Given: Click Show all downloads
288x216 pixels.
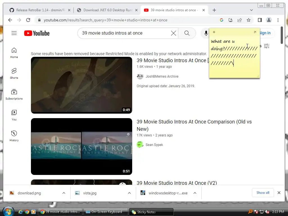Looking at the screenshot, I should click(x=263, y=192).
